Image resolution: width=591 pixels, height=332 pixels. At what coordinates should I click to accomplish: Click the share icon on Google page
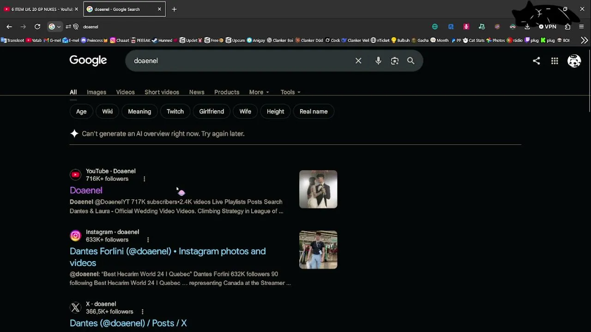536,61
